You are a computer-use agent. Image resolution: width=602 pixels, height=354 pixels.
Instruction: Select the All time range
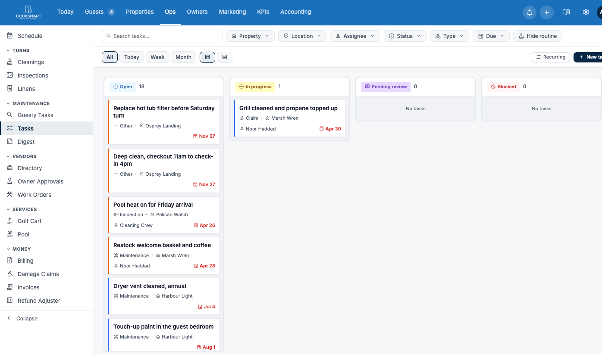click(x=110, y=57)
